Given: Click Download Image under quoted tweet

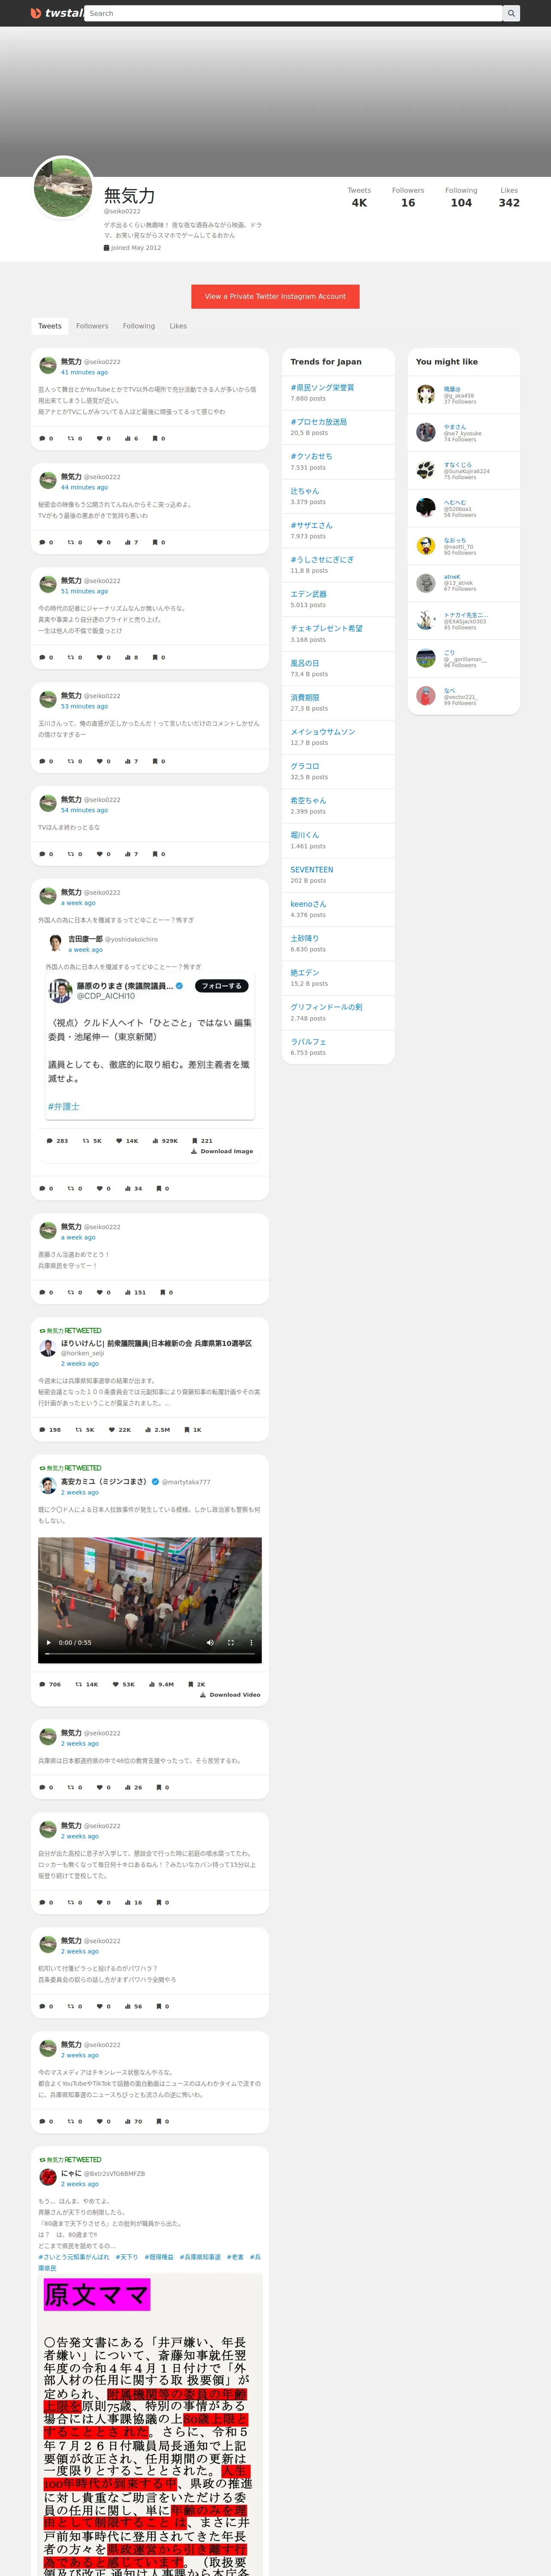Looking at the screenshot, I should [x=222, y=1151].
